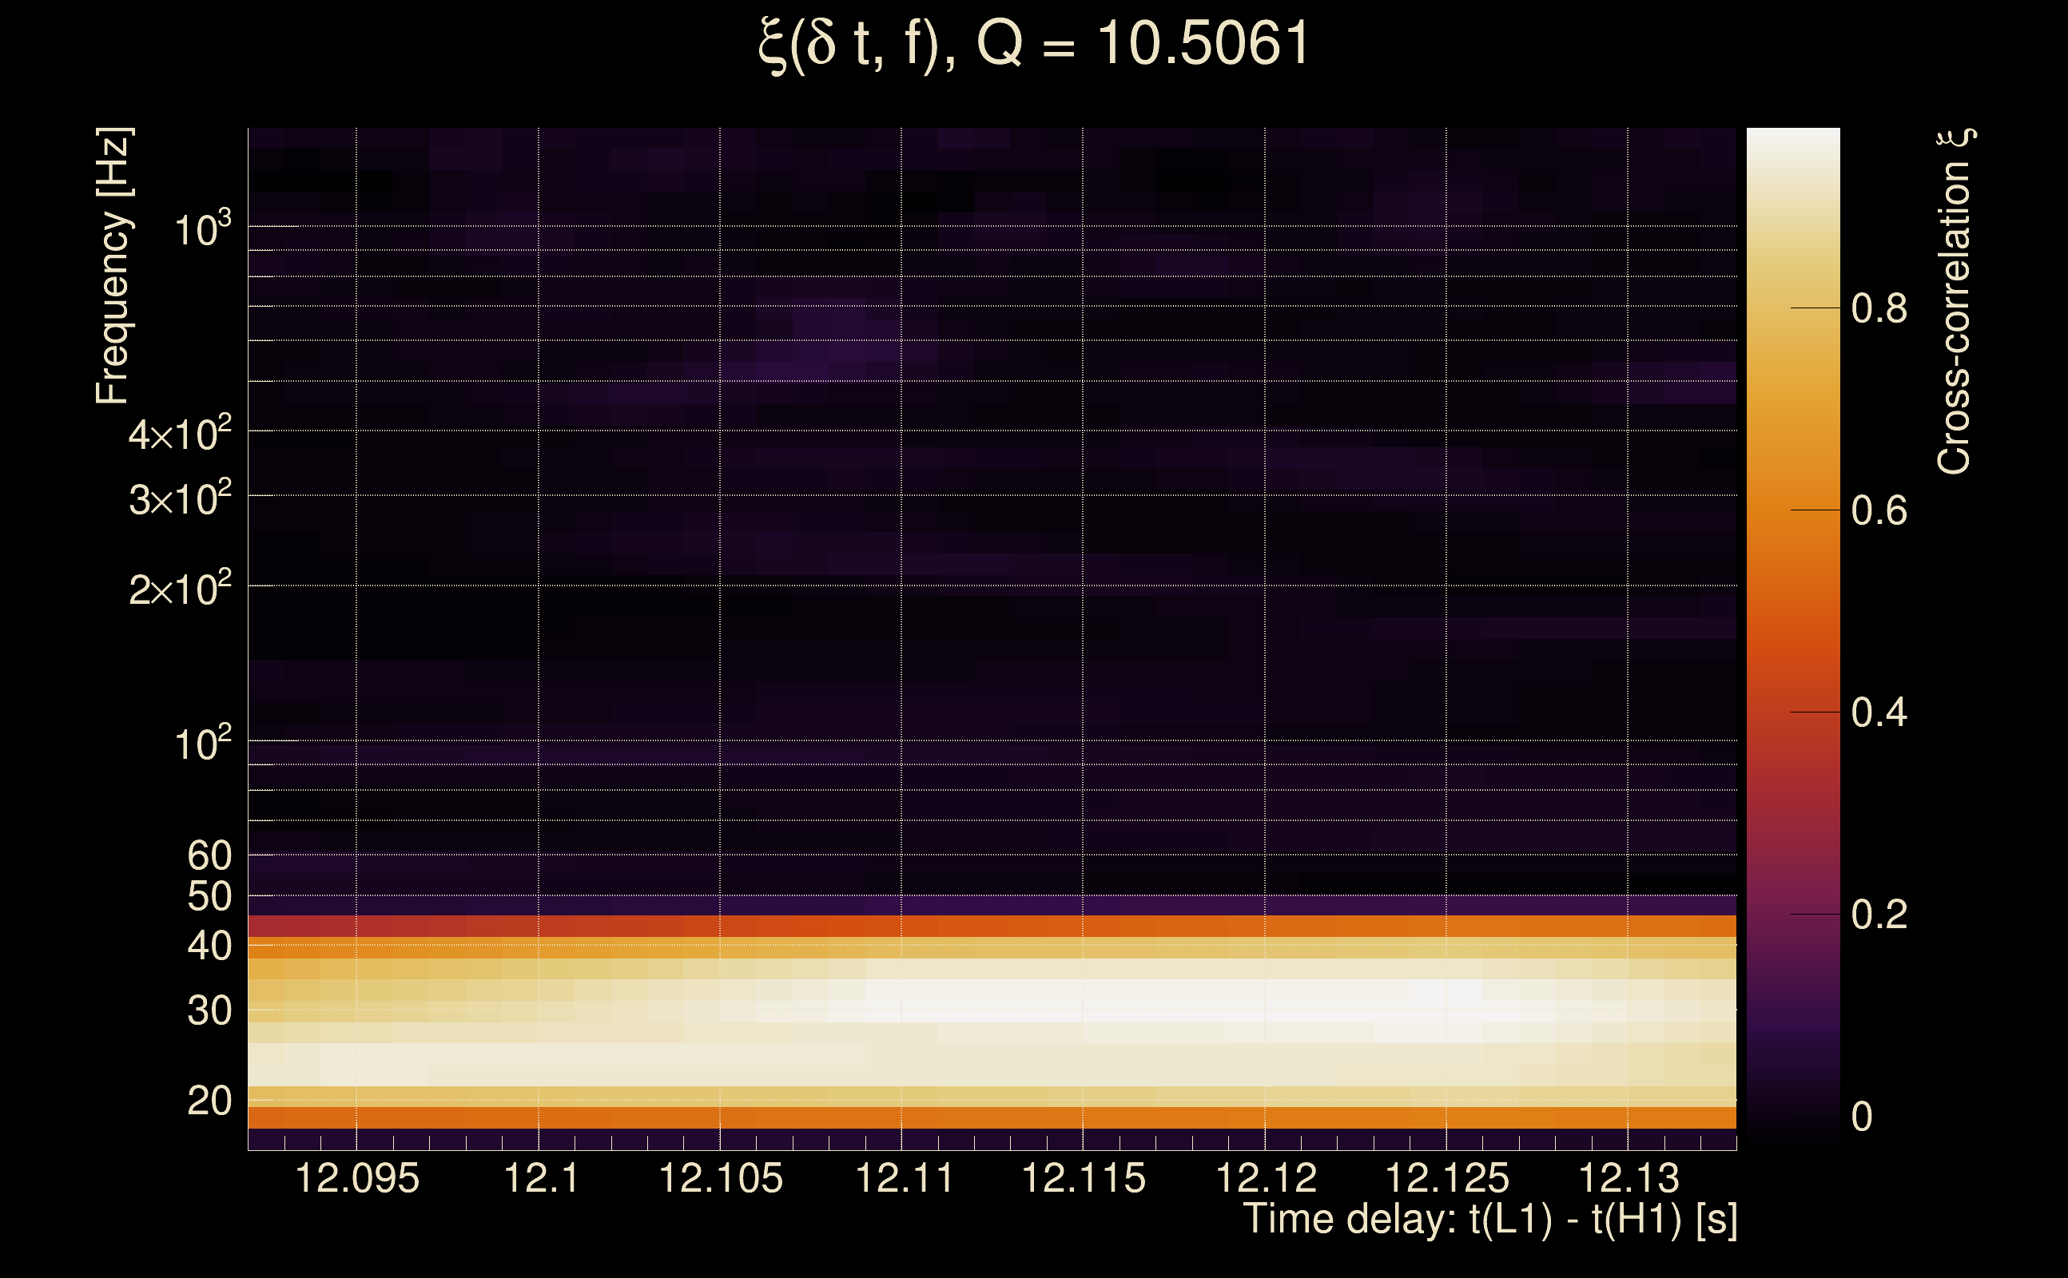Screen dimensions: 2068x1278
Task: Click the 0.6 tick label on the colorbar
Action: tap(1879, 511)
